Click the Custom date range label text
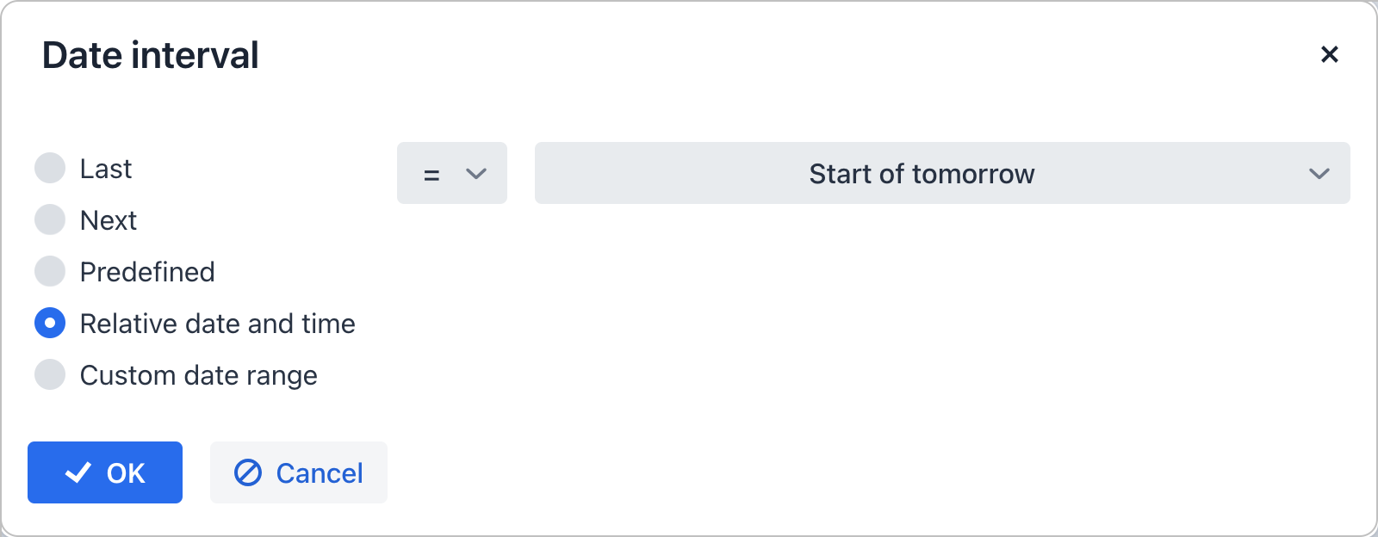1378x537 pixels. [x=198, y=374]
